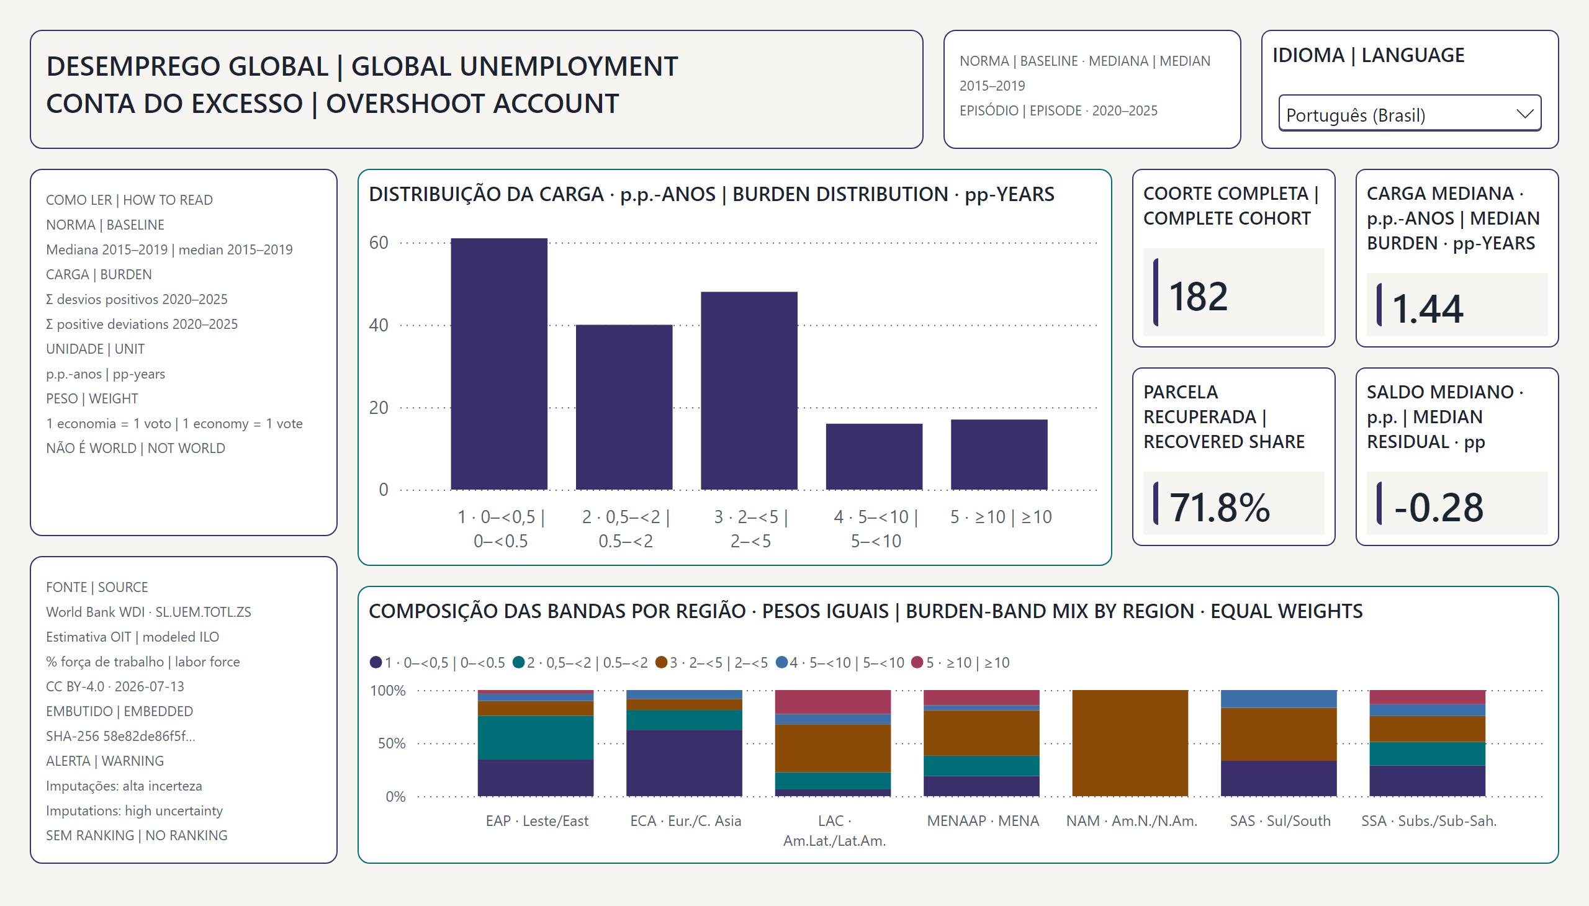Select the 0,5–<2 band bar
Image resolution: width=1589 pixels, height=906 pixels.
624,407
